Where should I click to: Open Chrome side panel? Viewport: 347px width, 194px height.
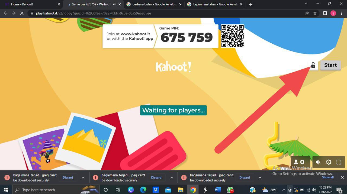[325, 13]
